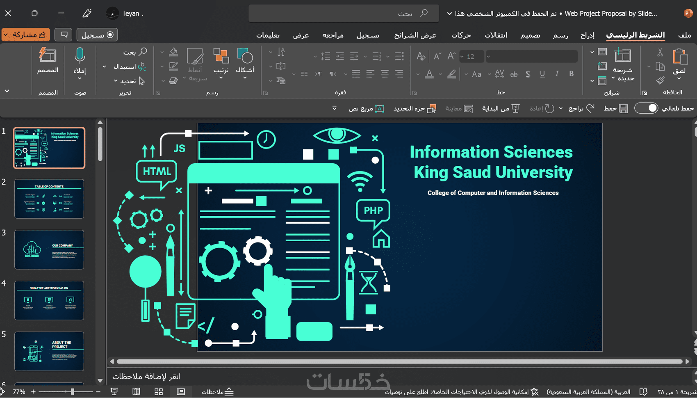Switch to Slide Sorter view icon
The height and width of the screenshot is (398, 697).
[159, 392]
